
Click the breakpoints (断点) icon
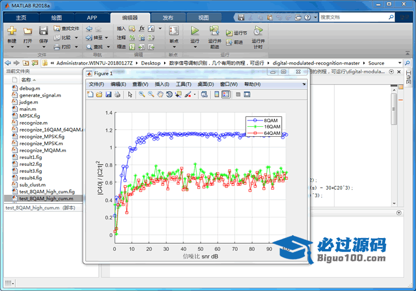tap(173, 31)
